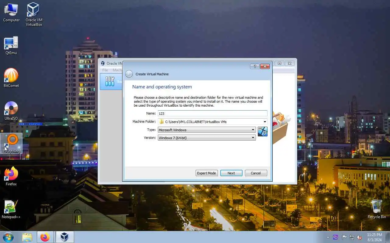Close the Create Virtual Machine dialog

265,66
